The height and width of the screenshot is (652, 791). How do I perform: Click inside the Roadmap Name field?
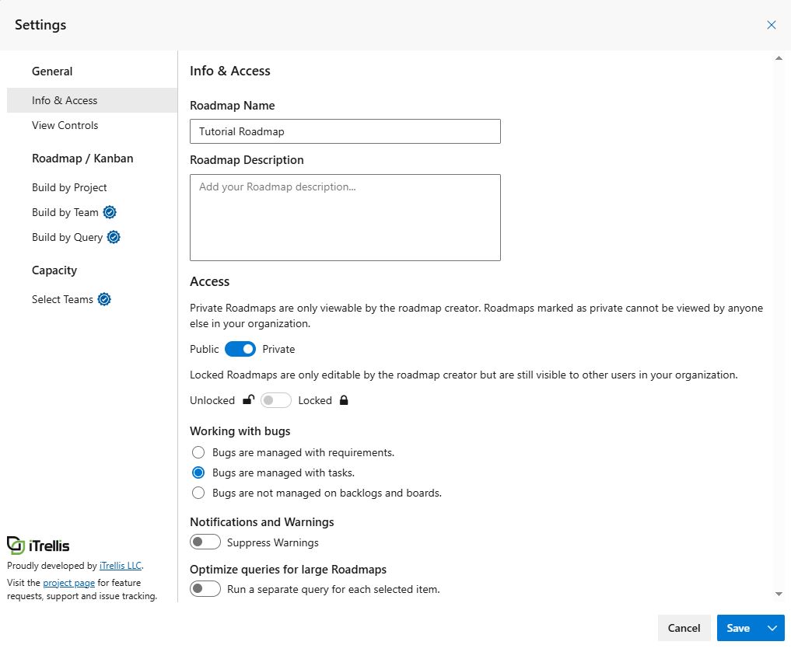345,131
